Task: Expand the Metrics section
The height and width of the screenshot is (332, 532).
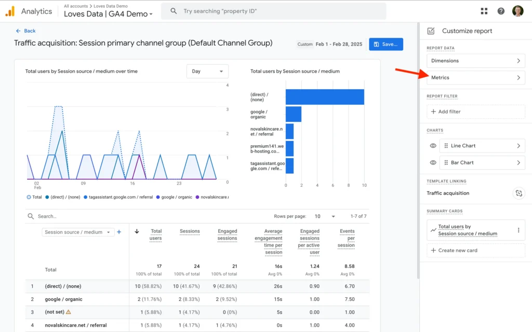Action: coord(475,77)
